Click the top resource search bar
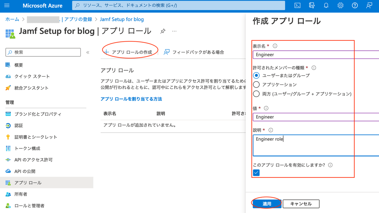 tap(178, 5)
